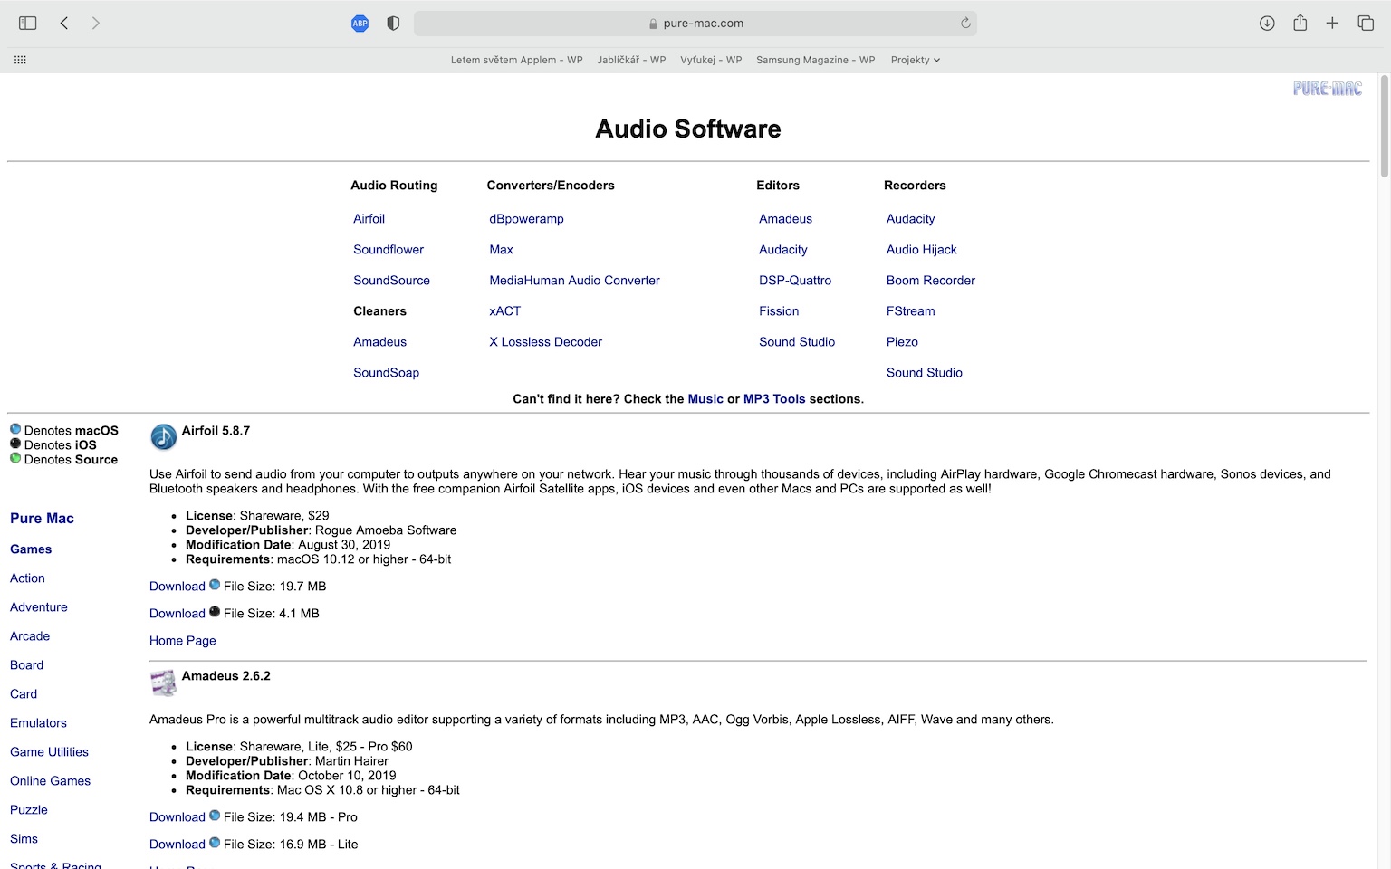This screenshot has width=1391, height=869.
Task: Click macOS icon beside Amadeus Lite download
Action: point(215,843)
